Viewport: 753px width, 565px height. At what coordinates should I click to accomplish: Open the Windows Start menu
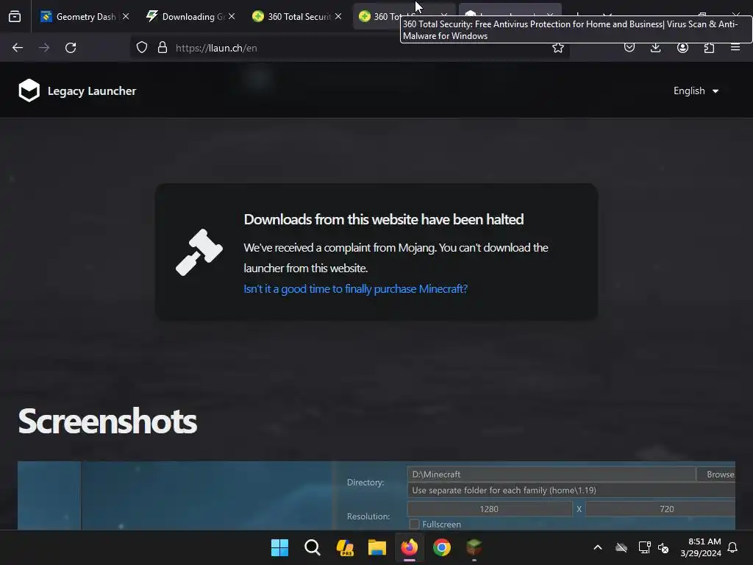(x=279, y=547)
